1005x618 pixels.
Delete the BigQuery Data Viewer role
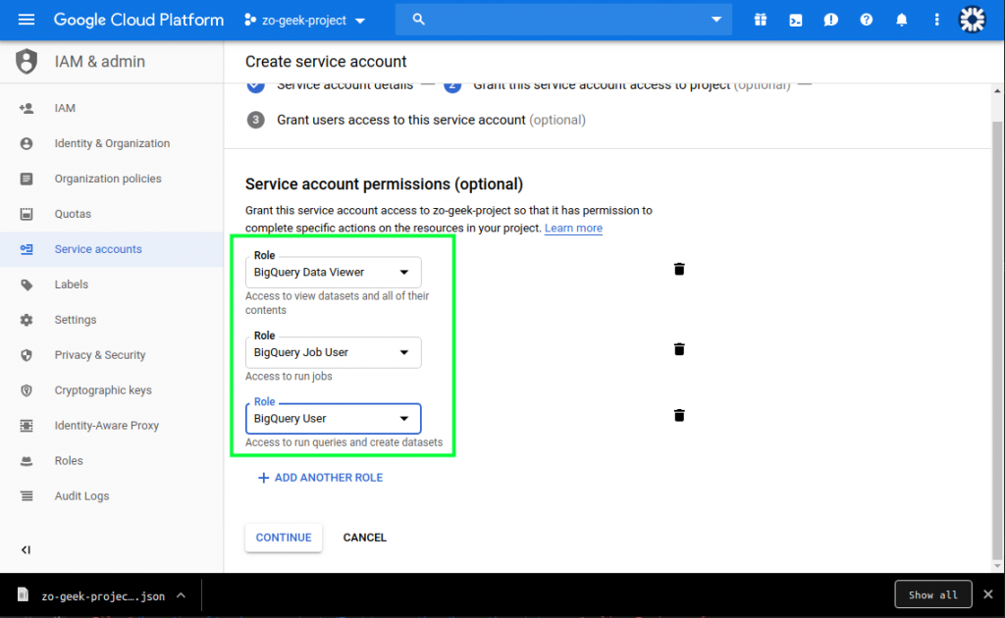(x=679, y=269)
